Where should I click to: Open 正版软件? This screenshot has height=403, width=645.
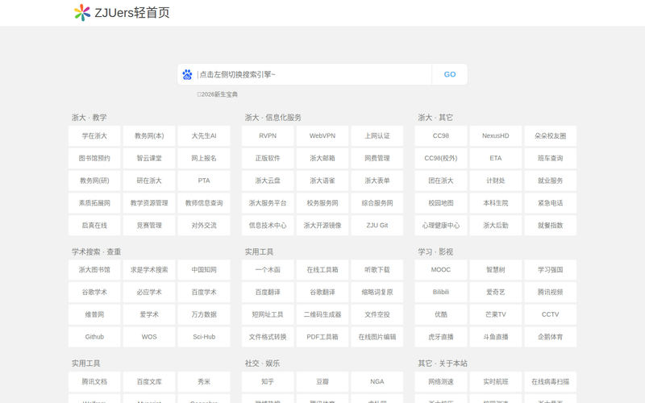(268, 158)
